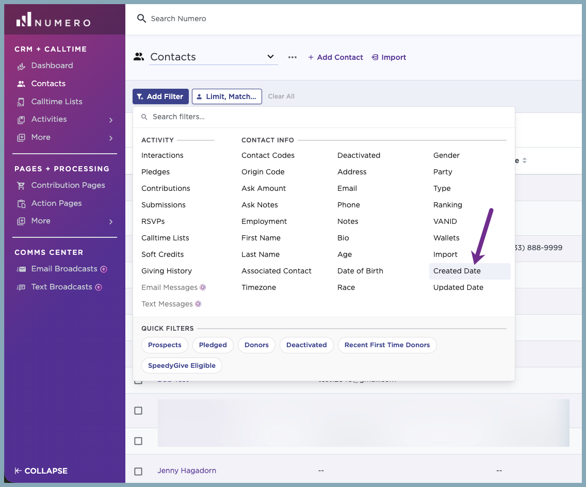This screenshot has width=586, height=487.
Task: Choose the Interactions activity filter
Action: pyautogui.click(x=162, y=155)
